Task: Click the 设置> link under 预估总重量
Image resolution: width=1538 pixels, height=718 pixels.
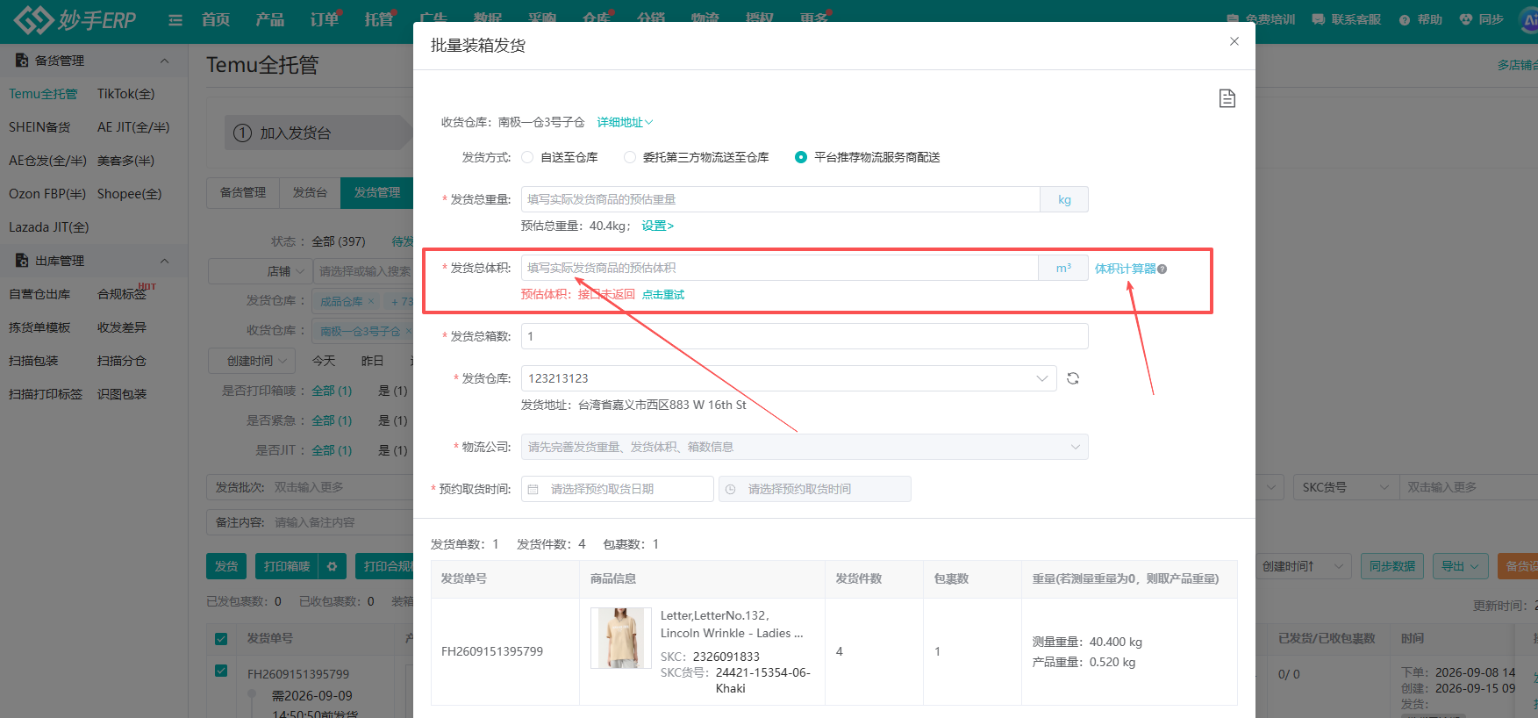Action: tap(658, 226)
